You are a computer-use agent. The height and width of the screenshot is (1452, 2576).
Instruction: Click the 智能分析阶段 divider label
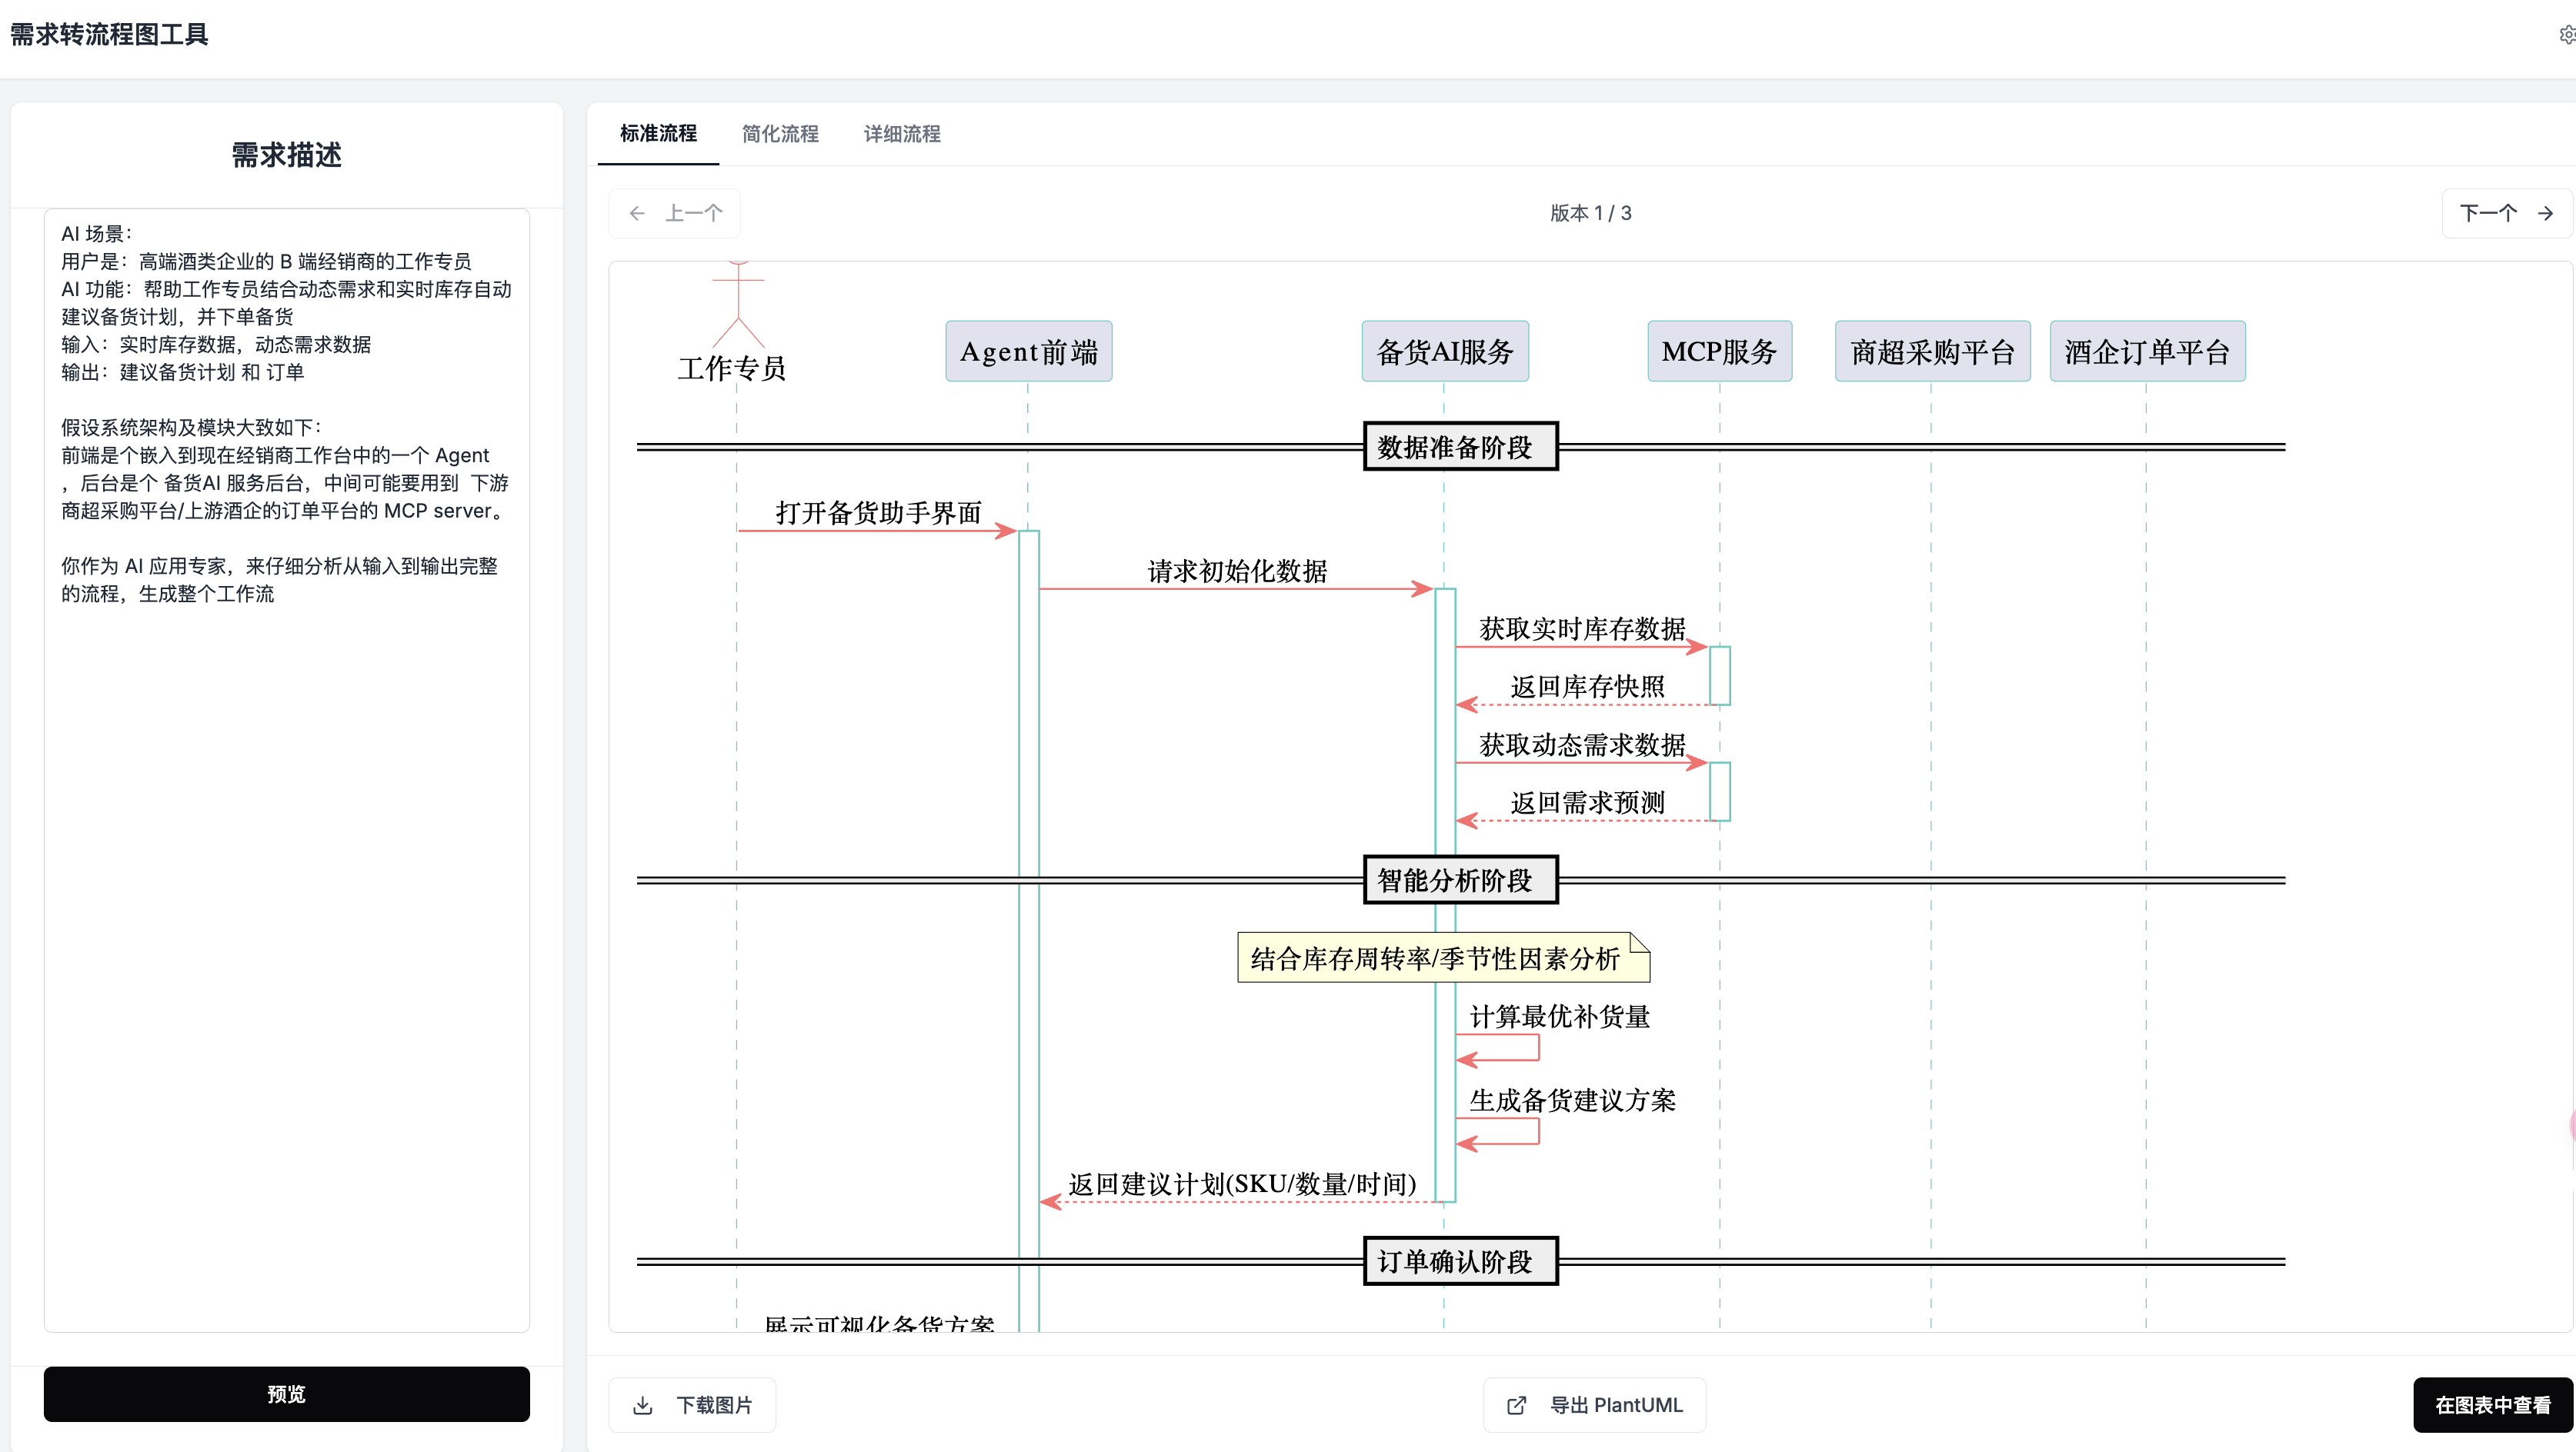pyautogui.click(x=1459, y=881)
